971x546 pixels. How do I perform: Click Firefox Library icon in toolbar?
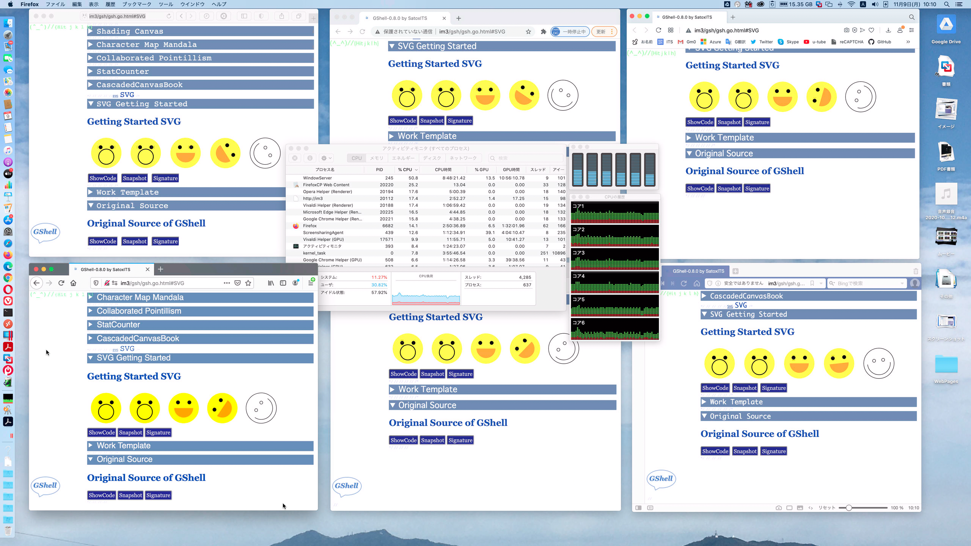[x=271, y=283]
